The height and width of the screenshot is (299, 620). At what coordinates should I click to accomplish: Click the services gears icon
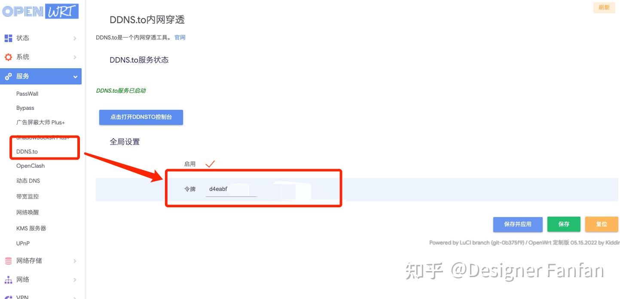pyautogui.click(x=8, y=76)
